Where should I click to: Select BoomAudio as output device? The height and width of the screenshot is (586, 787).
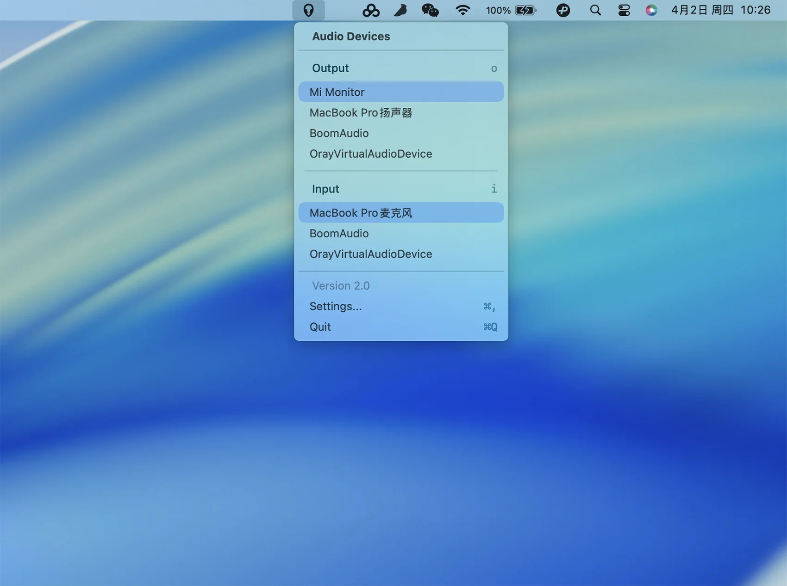pos(401,133)
